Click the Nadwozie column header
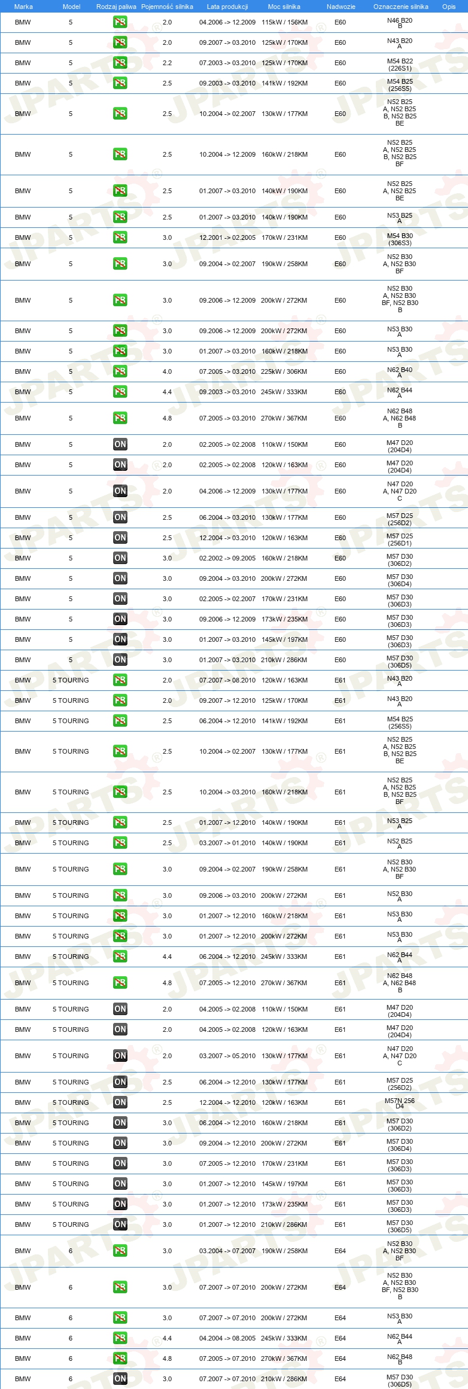 pyautogui.click(x=341, y=7)
